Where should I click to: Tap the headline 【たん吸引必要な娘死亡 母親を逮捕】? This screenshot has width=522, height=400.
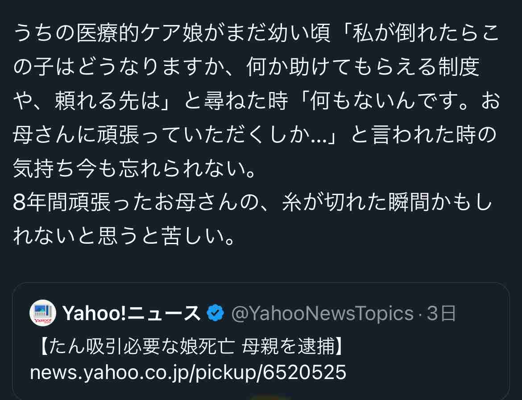click(x=189, y=346)
